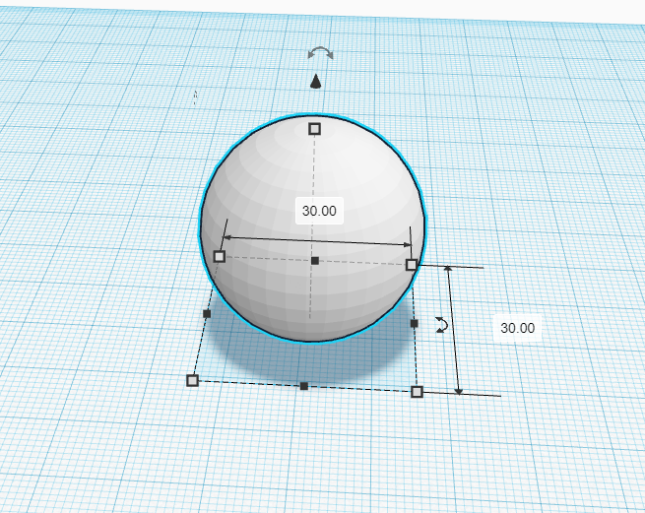
Task: Click the white top height handle on sphere
Action: coord(315,129)
